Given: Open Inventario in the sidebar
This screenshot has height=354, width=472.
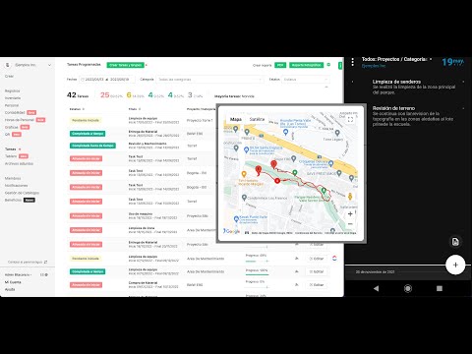Looking at the screenshot, I should pyautogui.click(x=13, y=98).
